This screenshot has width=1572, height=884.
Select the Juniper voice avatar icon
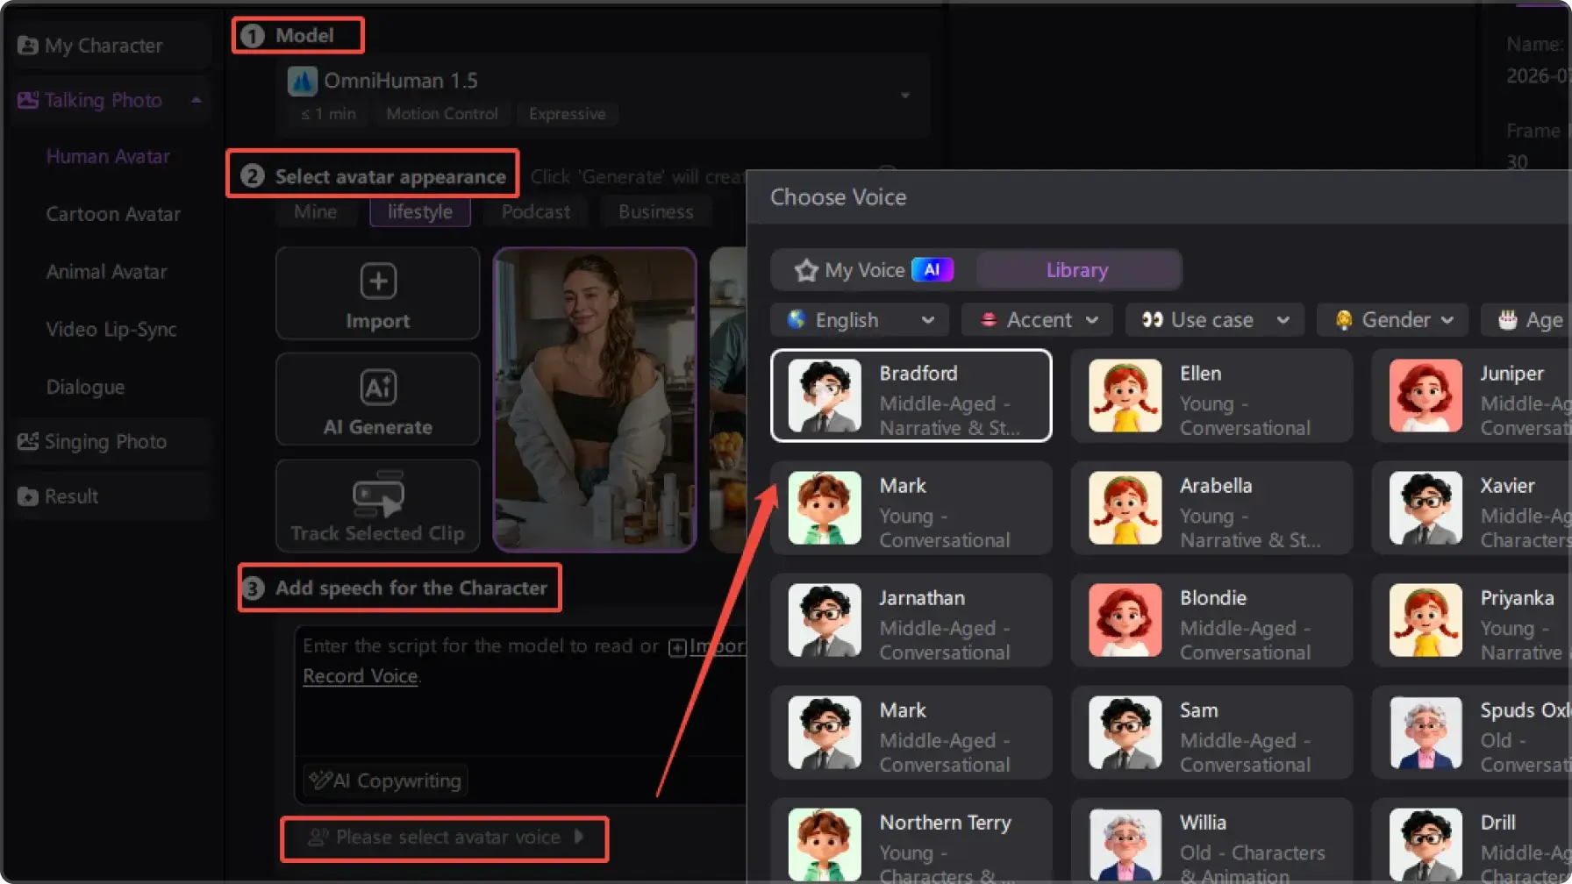point(1426,396)
